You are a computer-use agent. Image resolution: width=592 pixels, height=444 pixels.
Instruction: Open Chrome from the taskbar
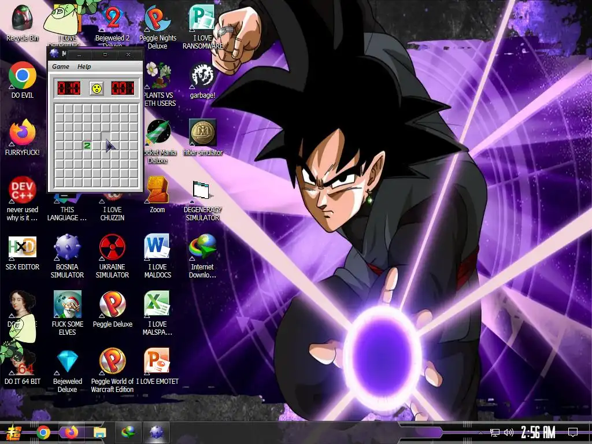pos(43,432)
